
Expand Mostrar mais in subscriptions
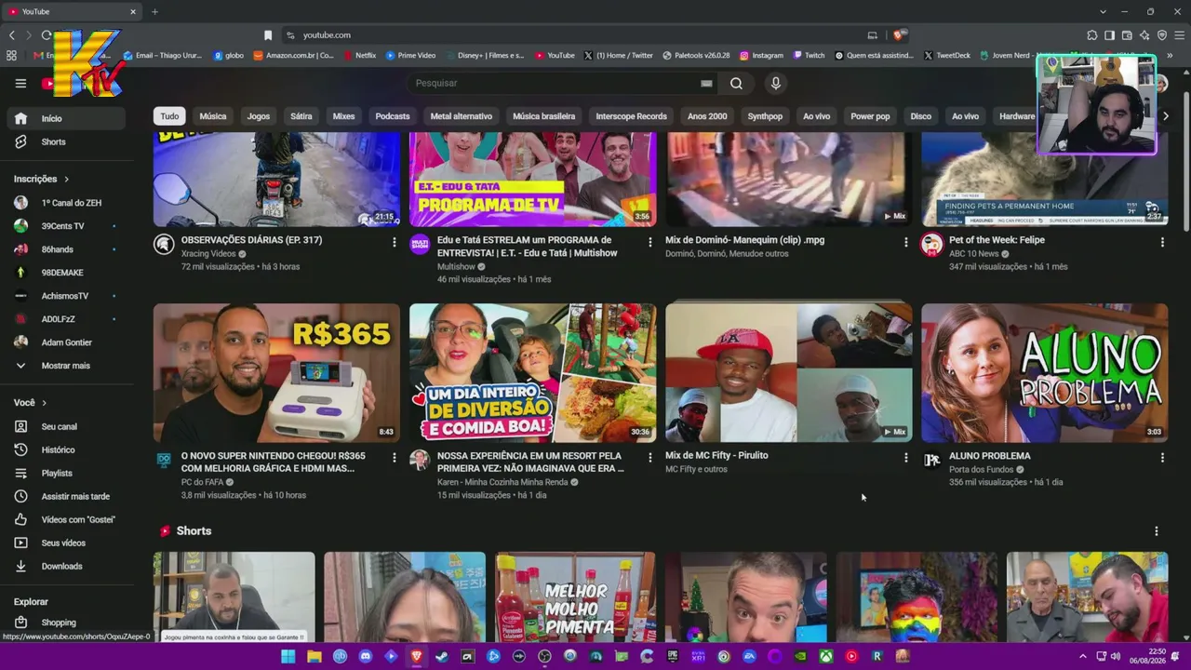coord(66,366)
